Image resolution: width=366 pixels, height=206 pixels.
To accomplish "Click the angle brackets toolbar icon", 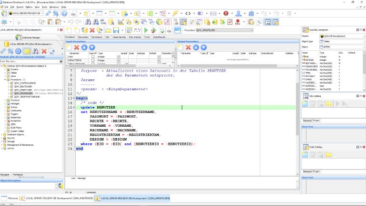I will click(x=188, y=13).
